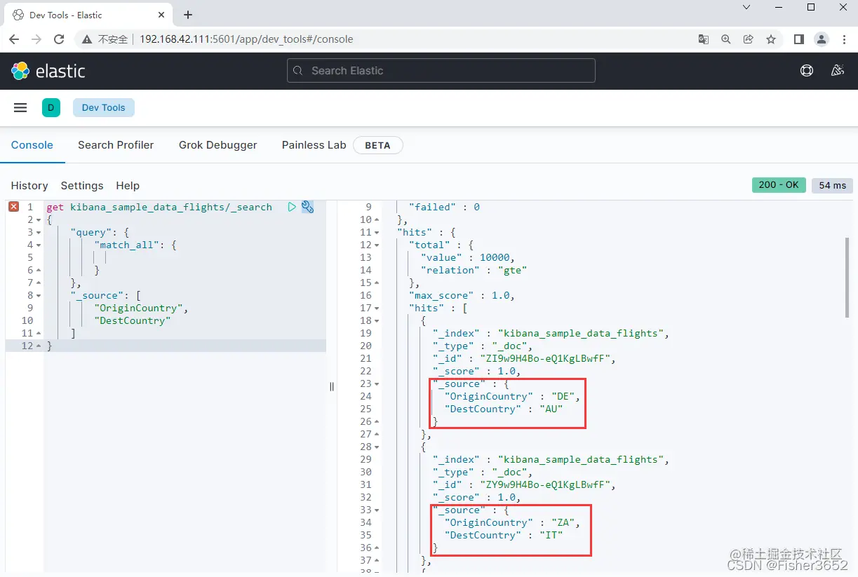This screenshot has width=858, height=577.
Task: Toggle the browser side panel
Action: pos(799,39)
